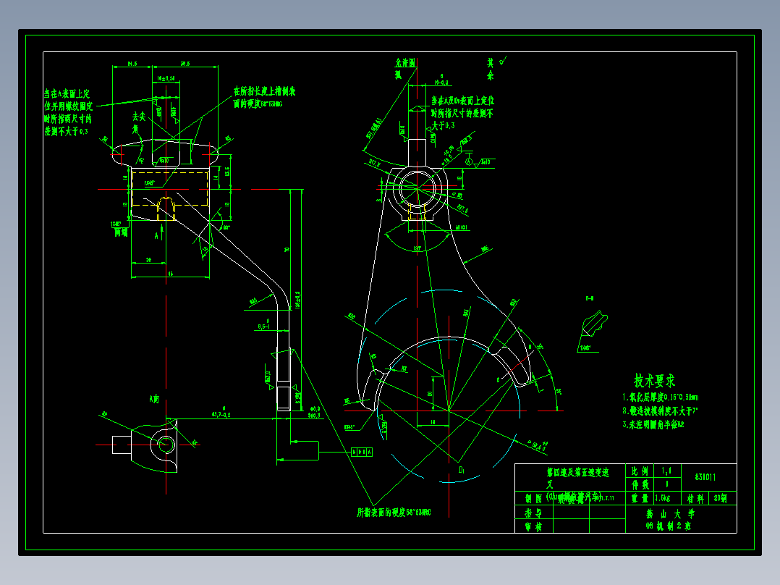Select the 去尖角 annotation
The image size is (780, 585).
(x=139, y=123)
